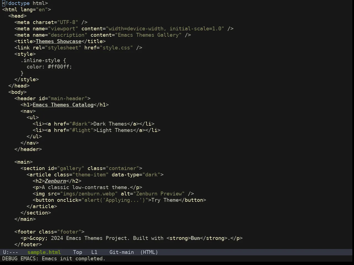The height and width of the screenshot is (265, 354).
Task: Click the .inline-style selector line
Action: coord(43,60)
